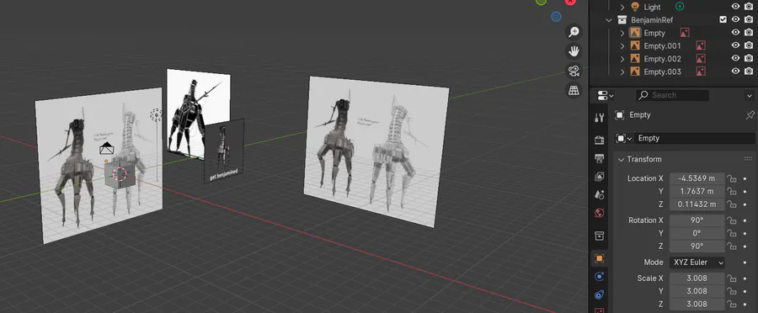Click the Scale X value field
758x313 pixels.
click(x=697, y=279)
